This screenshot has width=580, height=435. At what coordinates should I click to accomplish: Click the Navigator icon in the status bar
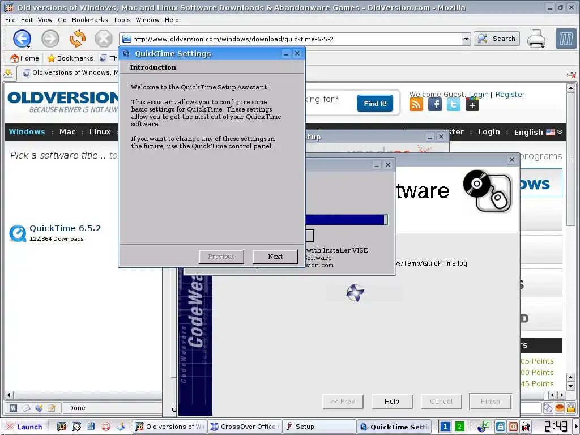coord(14,408)
